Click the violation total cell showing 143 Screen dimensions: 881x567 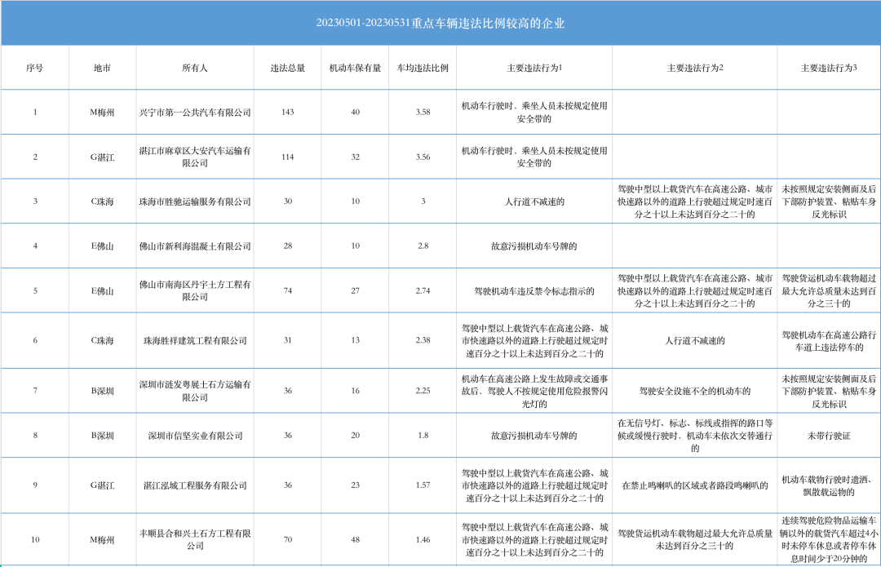(x=287, y=112)
